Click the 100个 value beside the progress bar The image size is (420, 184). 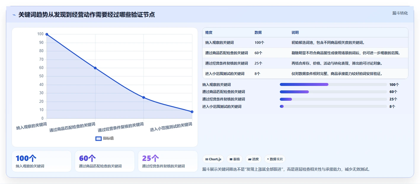(x=394, y=85)
